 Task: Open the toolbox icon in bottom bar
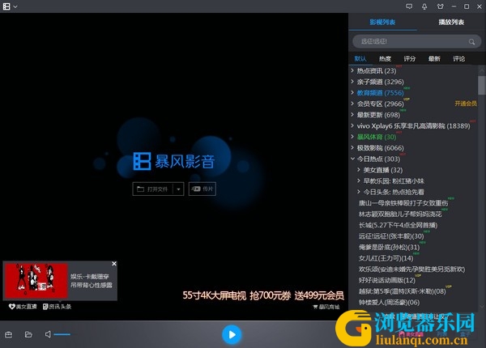[x=9, y=334]
